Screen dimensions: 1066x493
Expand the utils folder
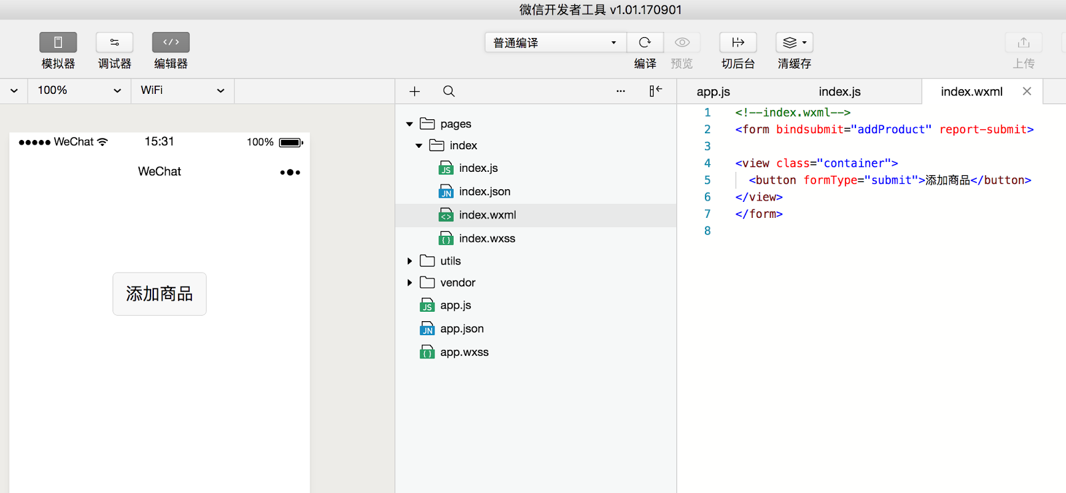410,261
